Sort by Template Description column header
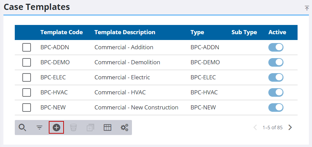312x147 pixels. coord(125,32)
